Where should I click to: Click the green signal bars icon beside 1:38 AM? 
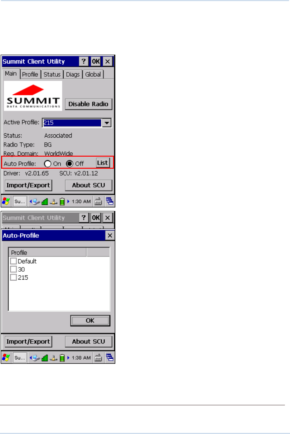tap(44, 358)
